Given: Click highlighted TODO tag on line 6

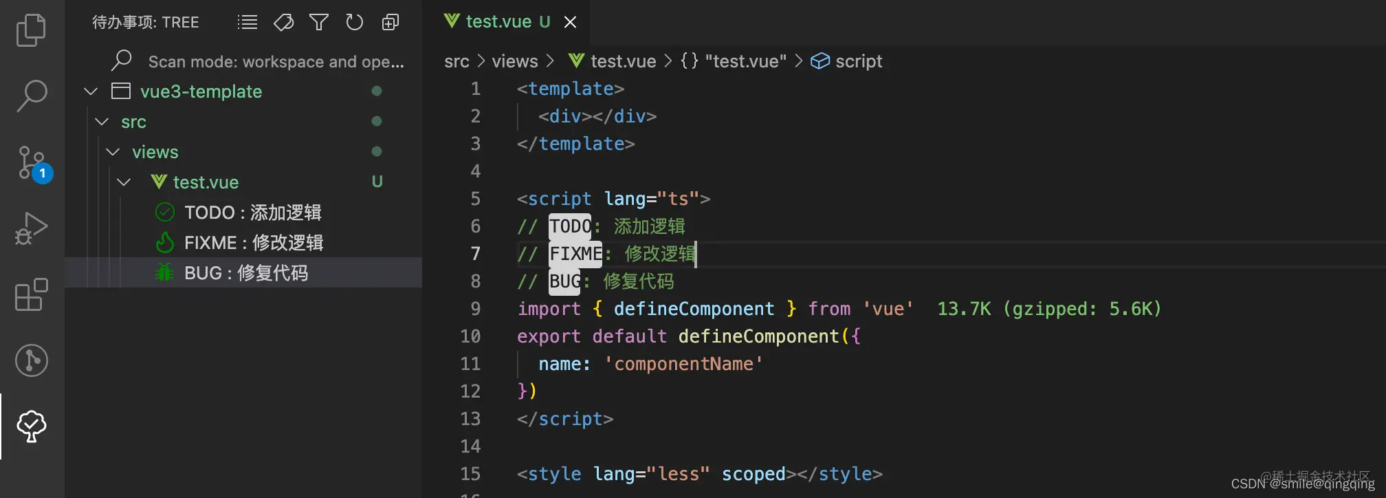Looking at the screenshot, I should 570,226.
